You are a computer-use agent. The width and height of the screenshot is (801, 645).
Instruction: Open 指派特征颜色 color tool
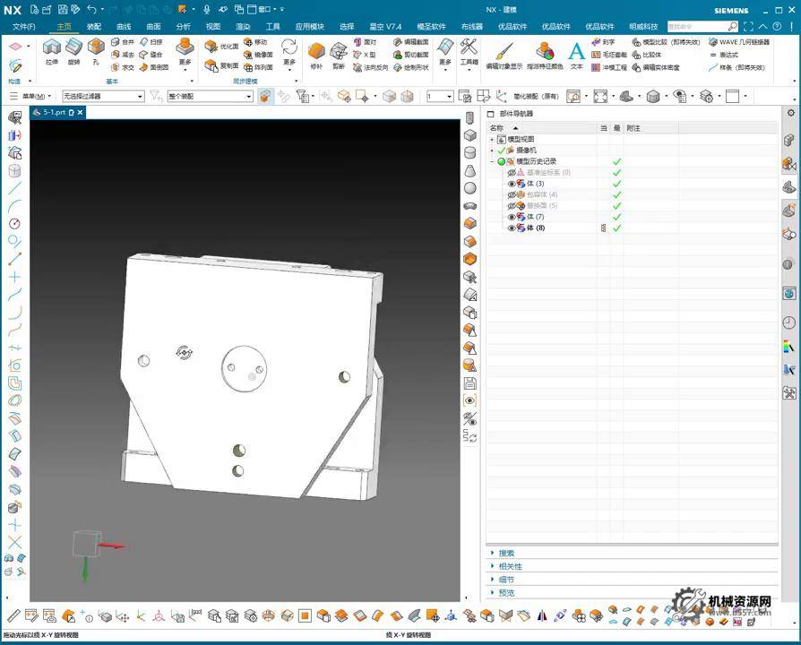point(545,52)
